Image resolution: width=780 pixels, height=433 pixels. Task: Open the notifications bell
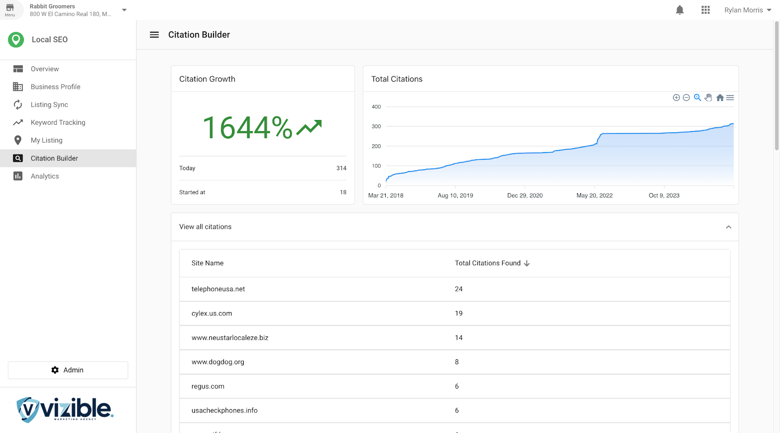(680, 10)
